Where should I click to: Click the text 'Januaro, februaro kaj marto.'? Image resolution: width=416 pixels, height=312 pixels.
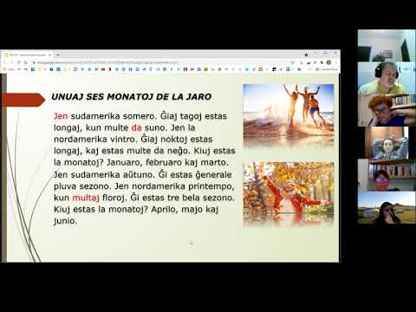[x=167, y=162]
